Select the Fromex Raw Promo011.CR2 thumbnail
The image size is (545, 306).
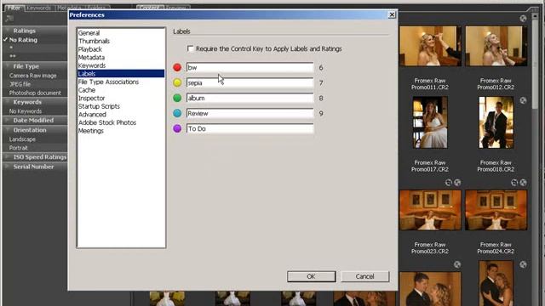click(x=430, y=46)
